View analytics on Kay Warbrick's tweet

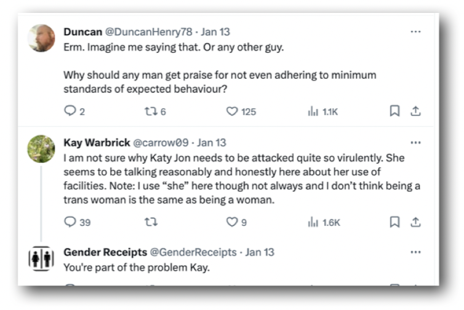(313, 222)
